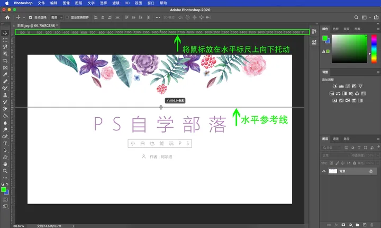
Task: Click the Home icon in options bar
Action: [7, 17]
